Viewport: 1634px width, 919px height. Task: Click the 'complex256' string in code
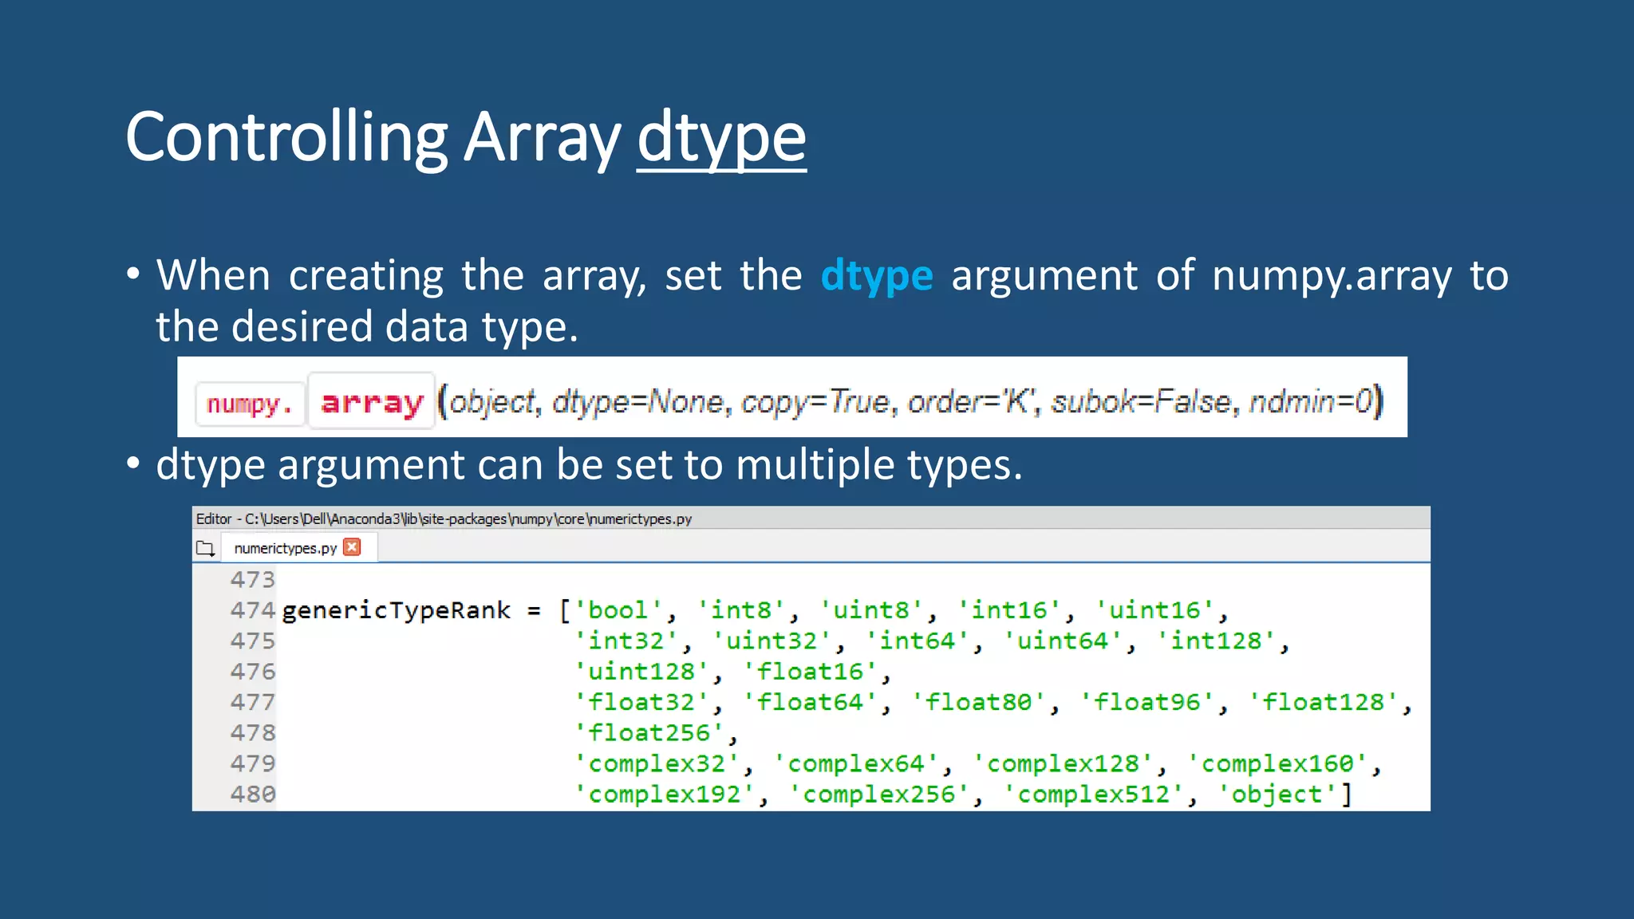(x=879, y=794)
